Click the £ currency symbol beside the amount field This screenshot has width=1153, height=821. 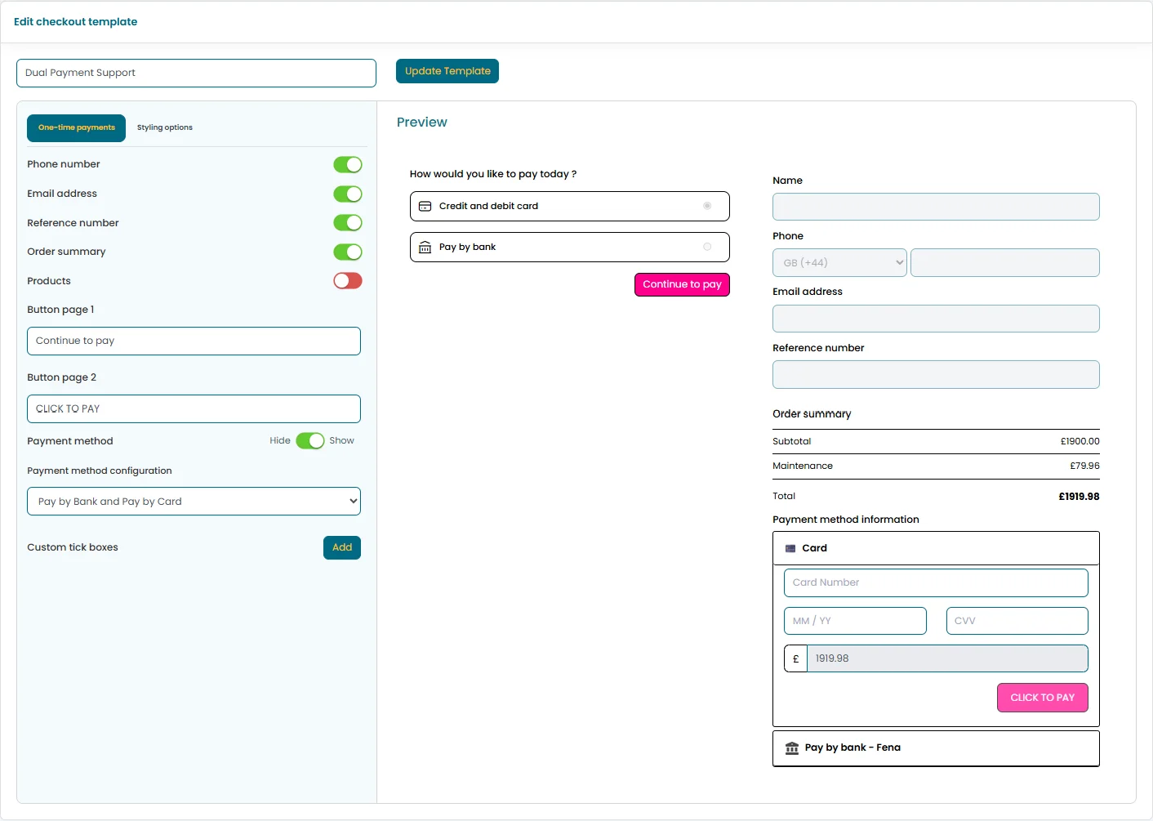795,658
